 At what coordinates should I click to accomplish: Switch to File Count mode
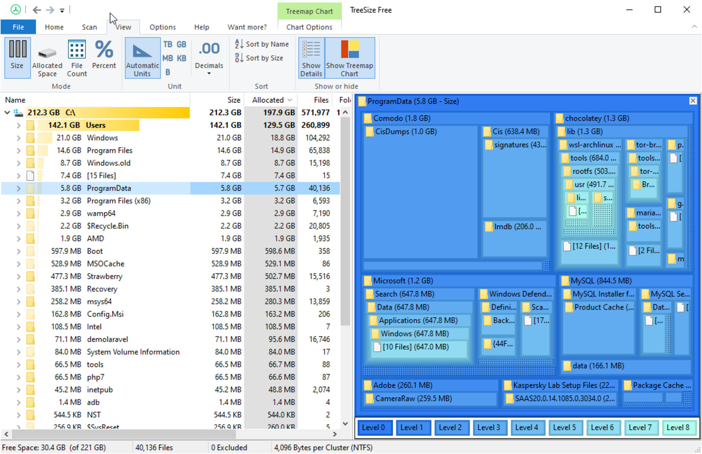tap(77, 58)
